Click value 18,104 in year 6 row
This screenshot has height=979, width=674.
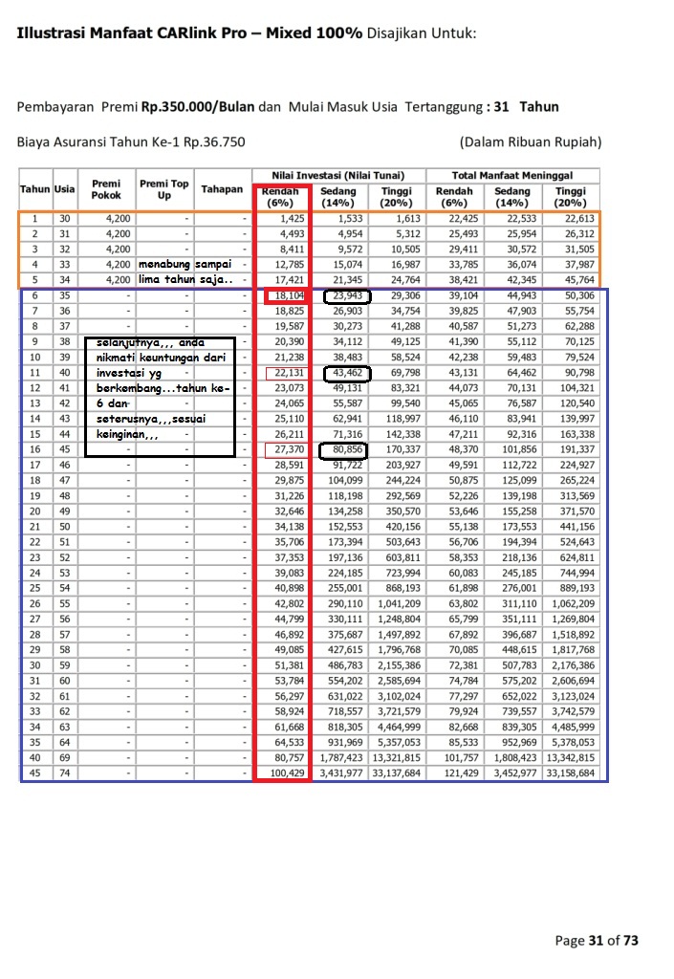coord(290,295)
